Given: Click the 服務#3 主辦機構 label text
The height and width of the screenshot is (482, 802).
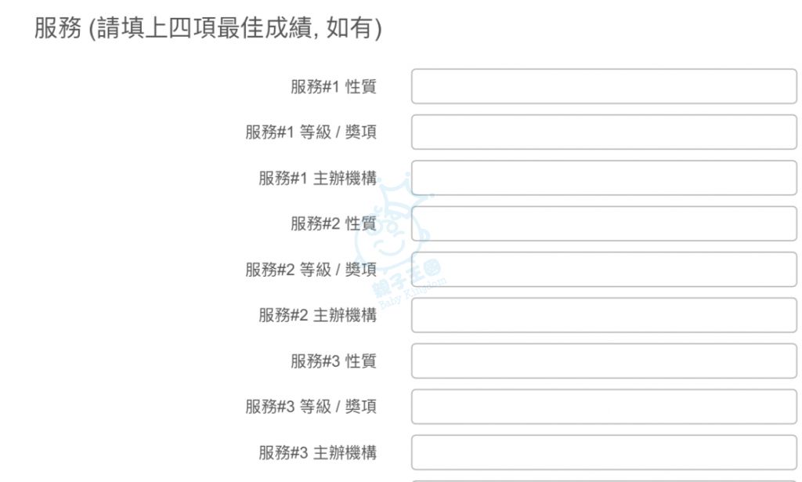Looking at the screenshot, I should (317, 452).
